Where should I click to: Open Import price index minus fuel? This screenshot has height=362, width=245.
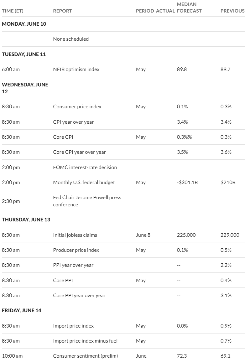point(85,341)
